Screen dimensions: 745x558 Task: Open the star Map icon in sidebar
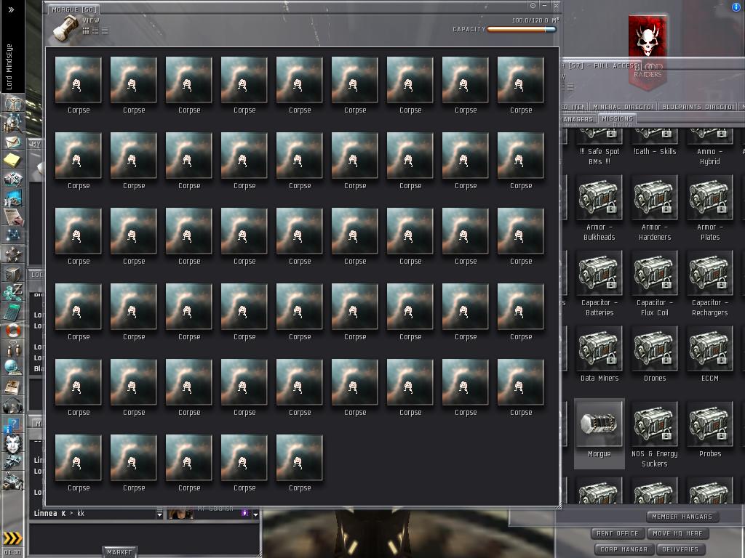pos(13,235)
